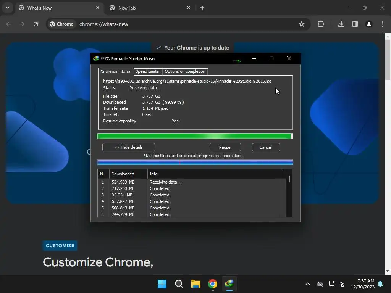391x293 pixels.
Task: Open Chrome three-dot menu
Action: click(x=383, y=24)
